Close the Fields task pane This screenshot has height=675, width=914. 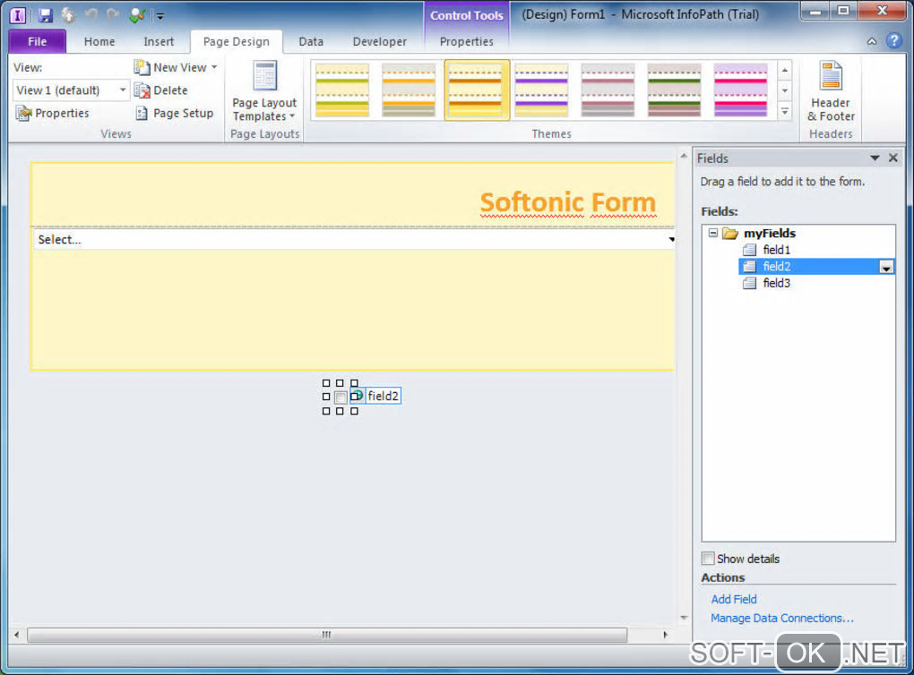[x=893, y=158]
